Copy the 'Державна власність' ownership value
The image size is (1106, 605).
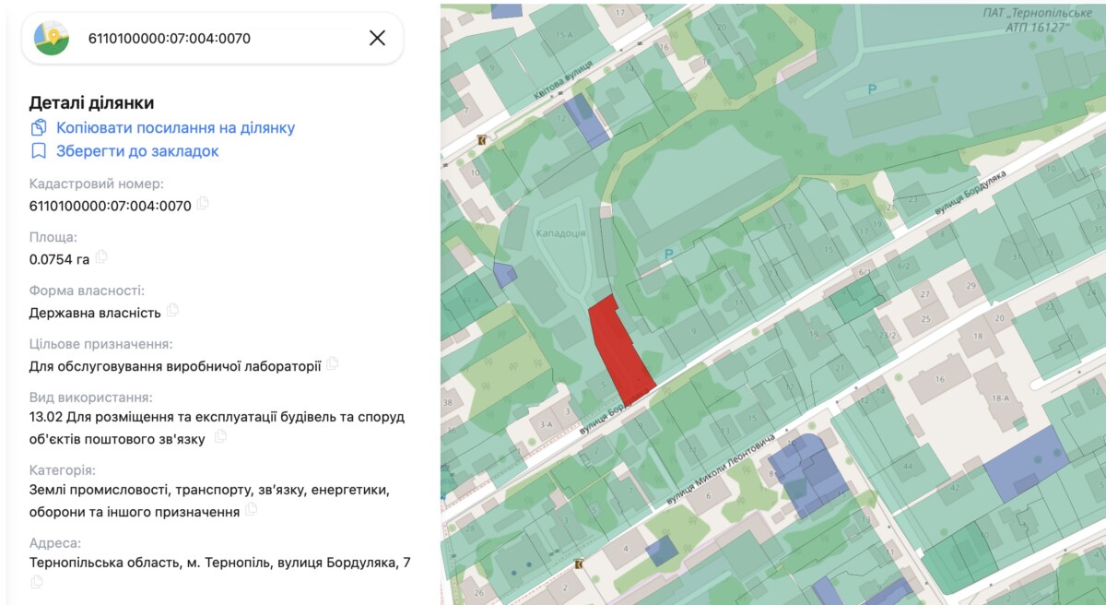(172, 311)
